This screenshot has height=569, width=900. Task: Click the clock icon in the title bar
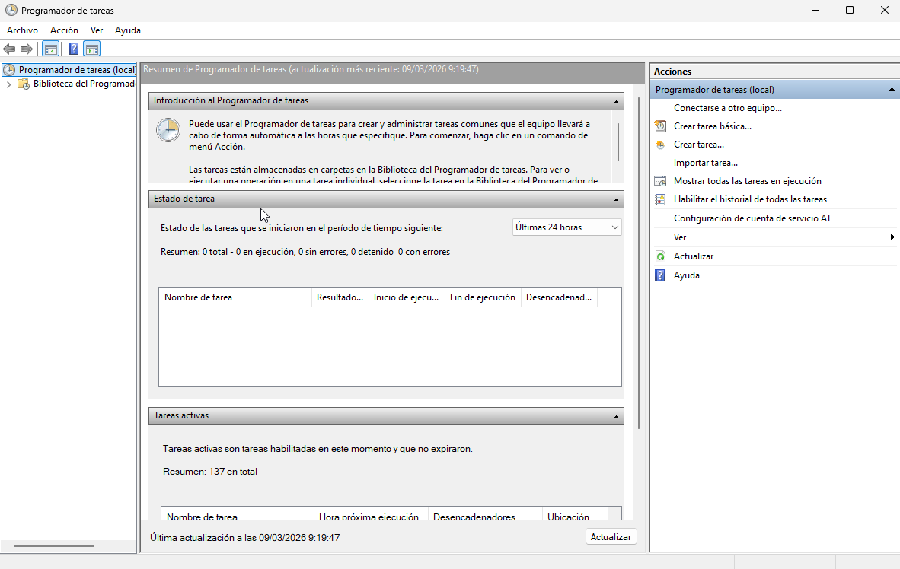[x=11, y=10]
